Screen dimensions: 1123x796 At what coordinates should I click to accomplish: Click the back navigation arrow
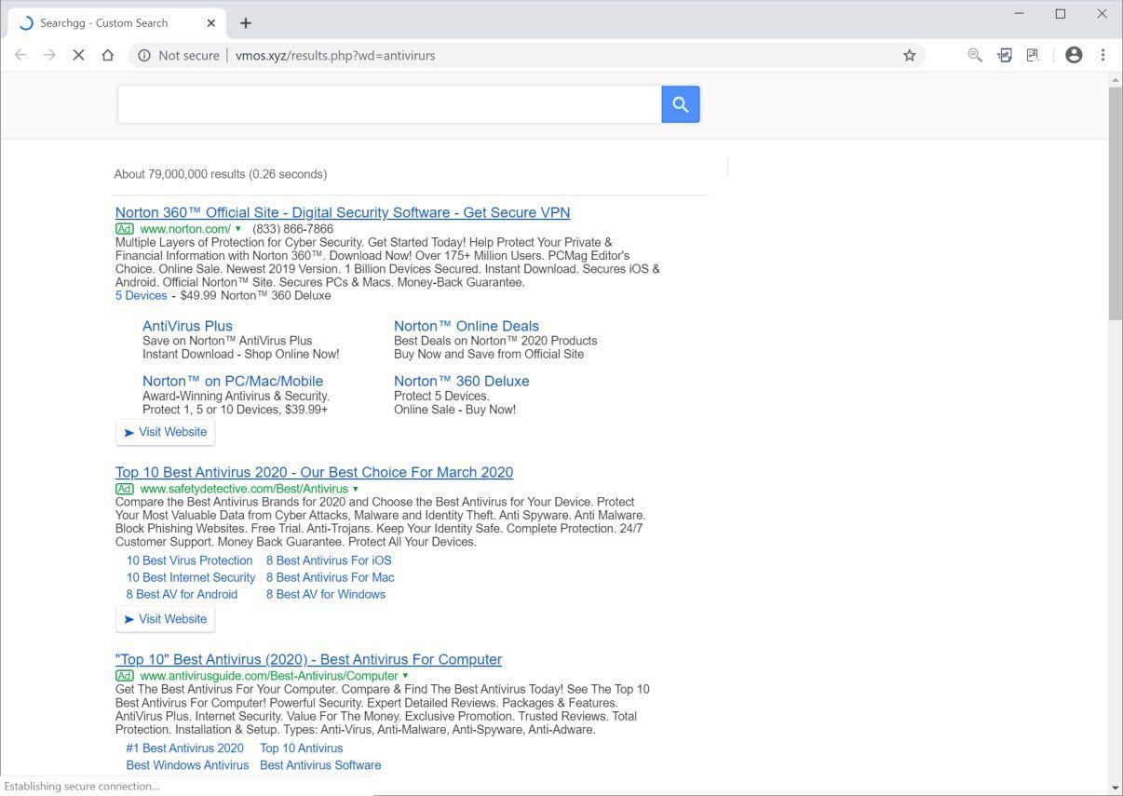20,55
